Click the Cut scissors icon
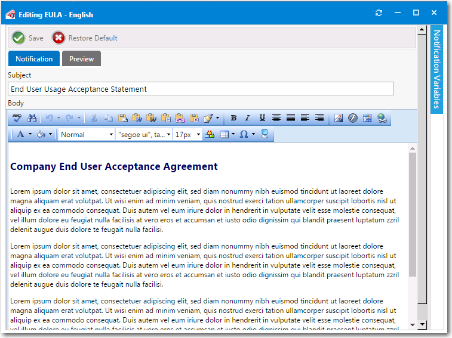This screenshot has height=338, width=452. pyautogui.click(x=94, y=118)
